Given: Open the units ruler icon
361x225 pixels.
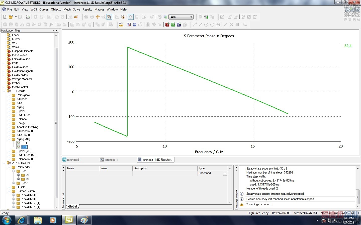Looking at the screenshot, I should coord(121,24).
